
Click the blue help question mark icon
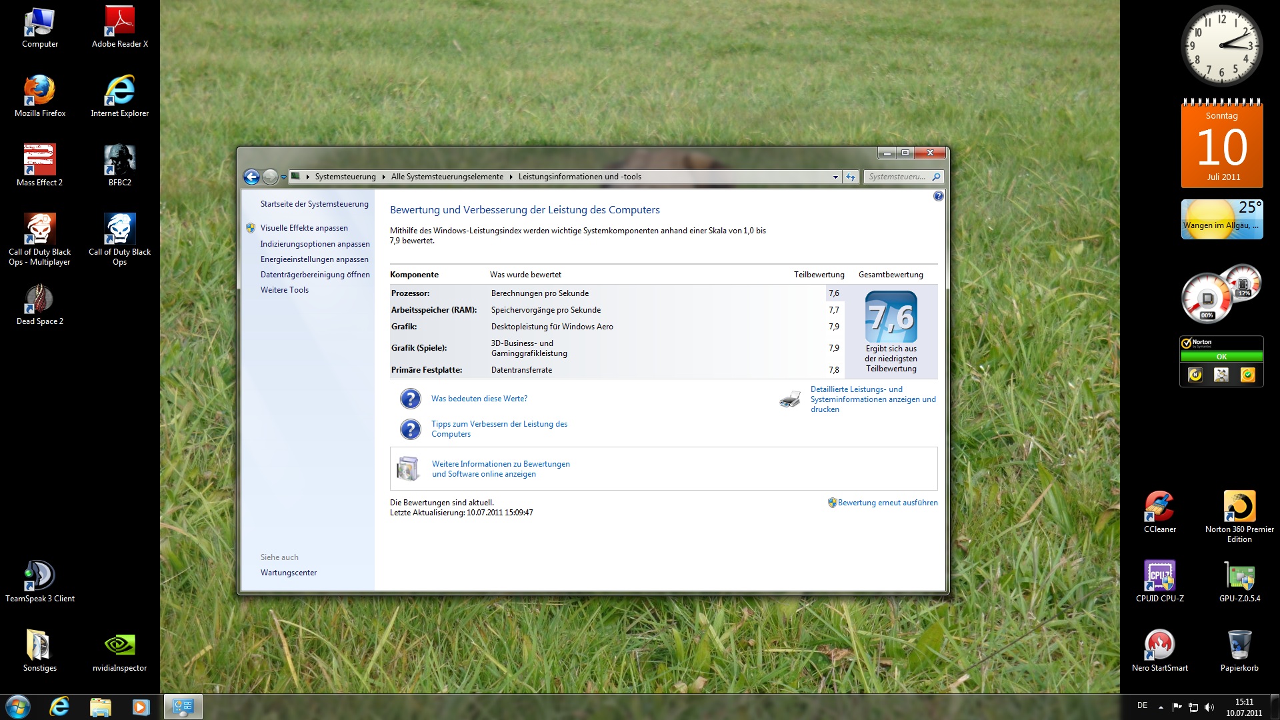click(938, 196)
